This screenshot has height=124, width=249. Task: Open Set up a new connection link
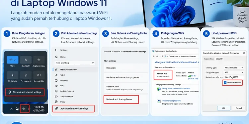176,89
